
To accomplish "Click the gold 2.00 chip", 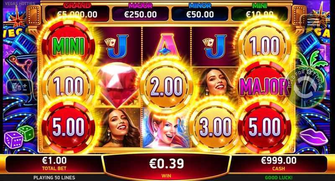I will (166, 86).
